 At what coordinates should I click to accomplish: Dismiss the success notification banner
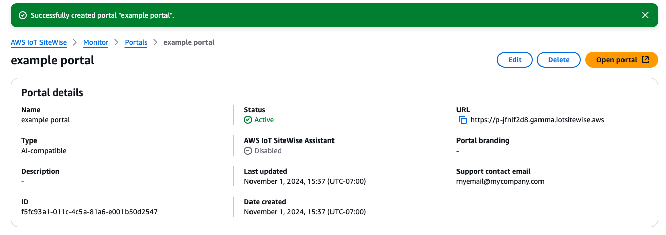pos(645,15)
